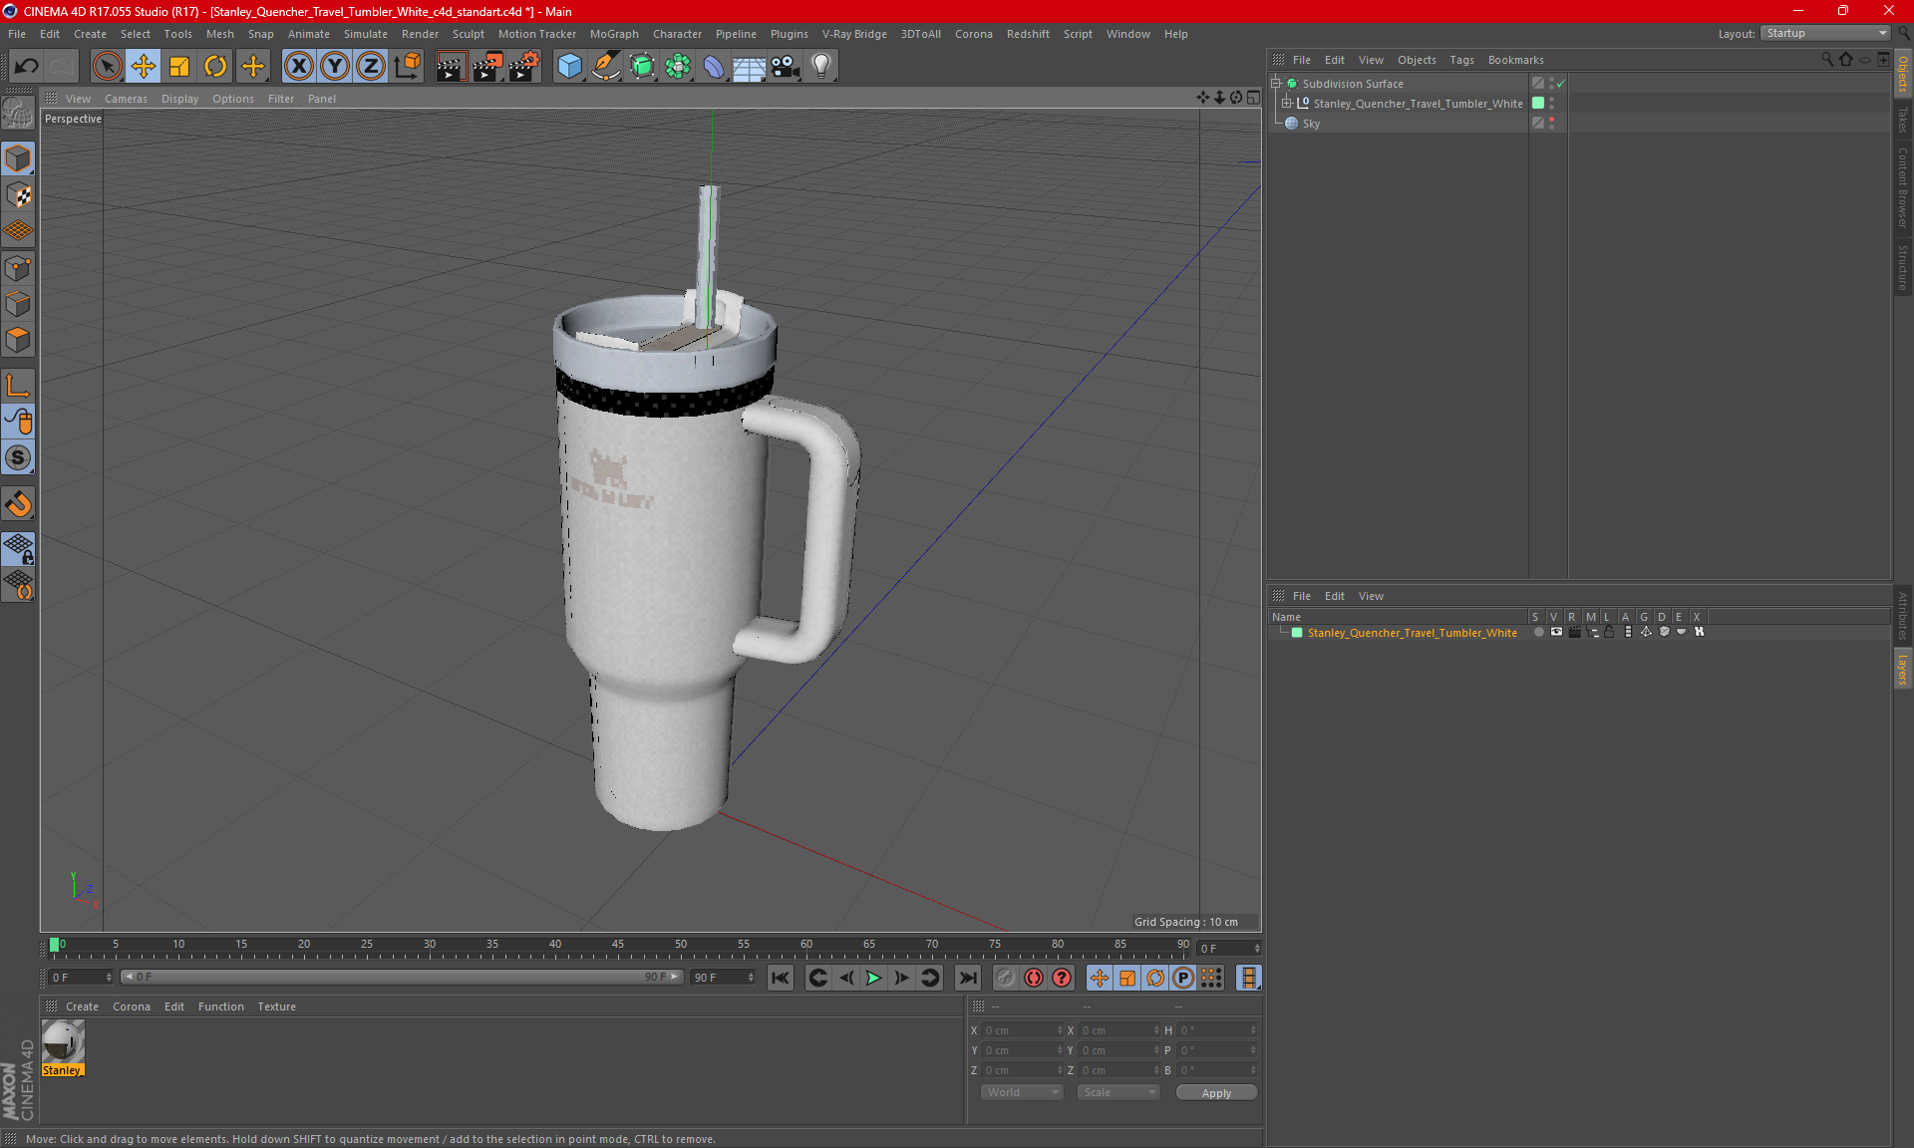Add a Camera object
This screenshot has width=1914, height=1148.
tap(785, 67)
